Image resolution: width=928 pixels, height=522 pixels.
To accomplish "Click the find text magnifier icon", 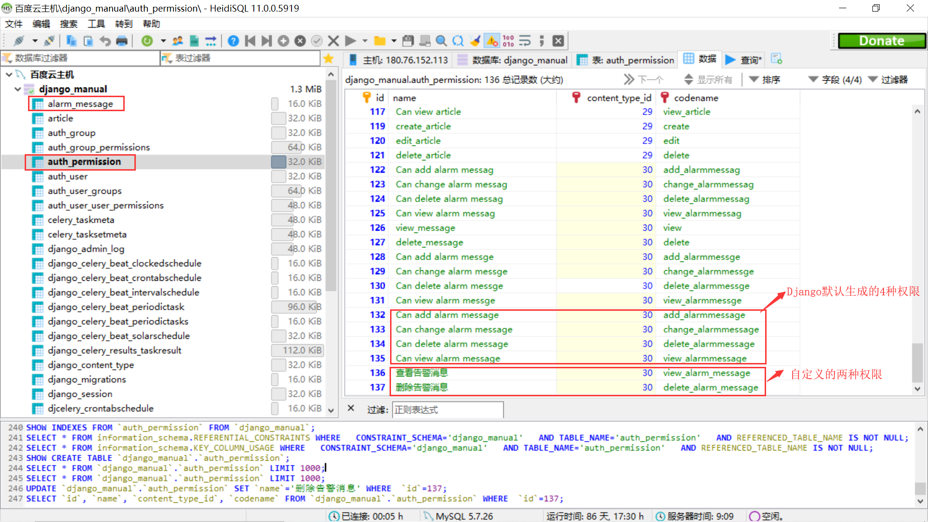I will point(441,41).
